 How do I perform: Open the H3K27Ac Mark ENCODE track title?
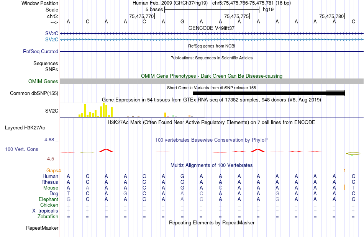(212, 122)
